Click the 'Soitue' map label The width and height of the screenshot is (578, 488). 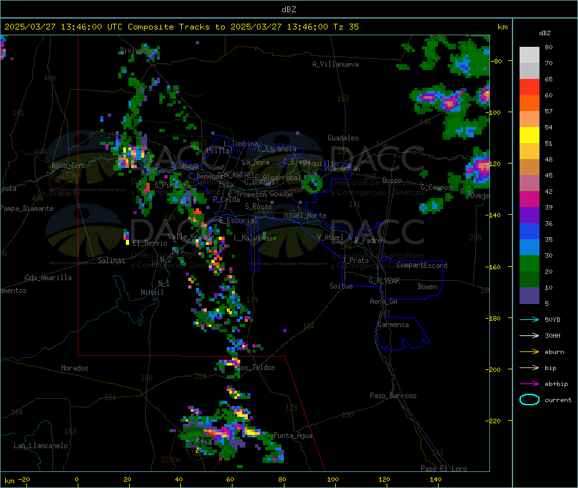click(x=341, y=286)
